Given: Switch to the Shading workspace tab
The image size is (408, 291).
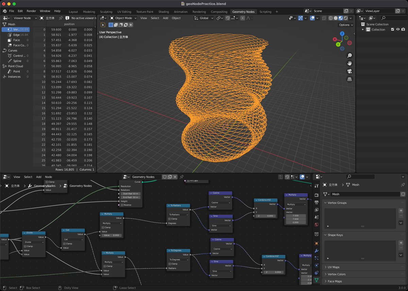Looking at the screenshot, I should click(164, 12).
